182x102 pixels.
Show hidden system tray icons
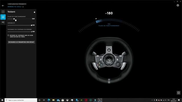pos(152,100)
